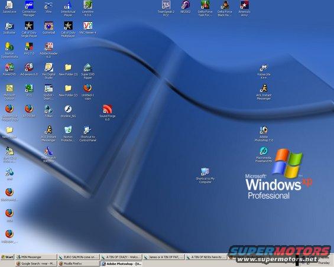334x267 pixels.
Task: Switch to Adobe Photoshop taskbar window
Action: 121,263
